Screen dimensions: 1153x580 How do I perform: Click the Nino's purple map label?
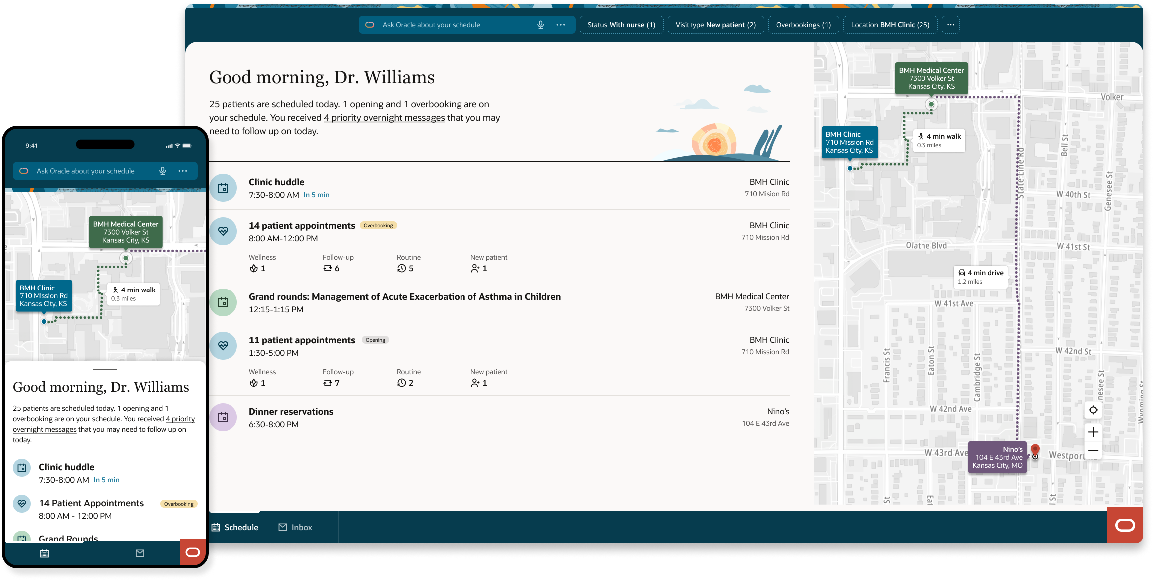pos(997,457)
